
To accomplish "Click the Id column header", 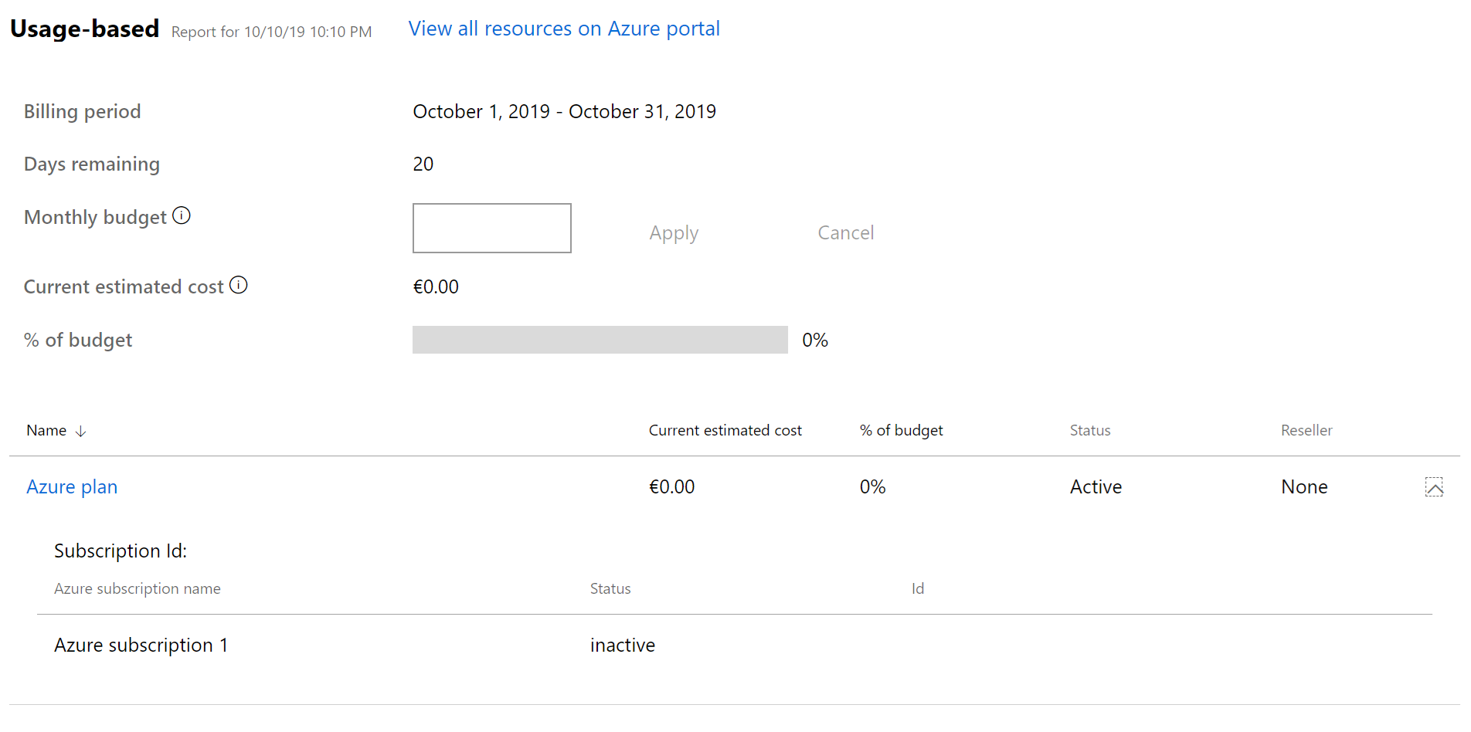I will 917,589.
